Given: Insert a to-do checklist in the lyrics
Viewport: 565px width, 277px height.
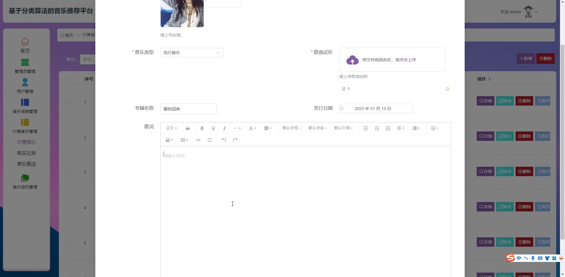Looking at the screenshot, I should (388, 128).
